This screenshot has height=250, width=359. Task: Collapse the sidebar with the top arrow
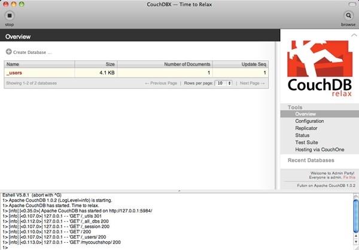click(354, 35)
